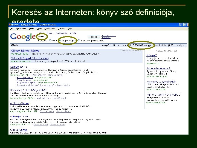Switch to the Címtár search tab
The width and height of the screenshot is (197, 148).
[x=73, y=33]
